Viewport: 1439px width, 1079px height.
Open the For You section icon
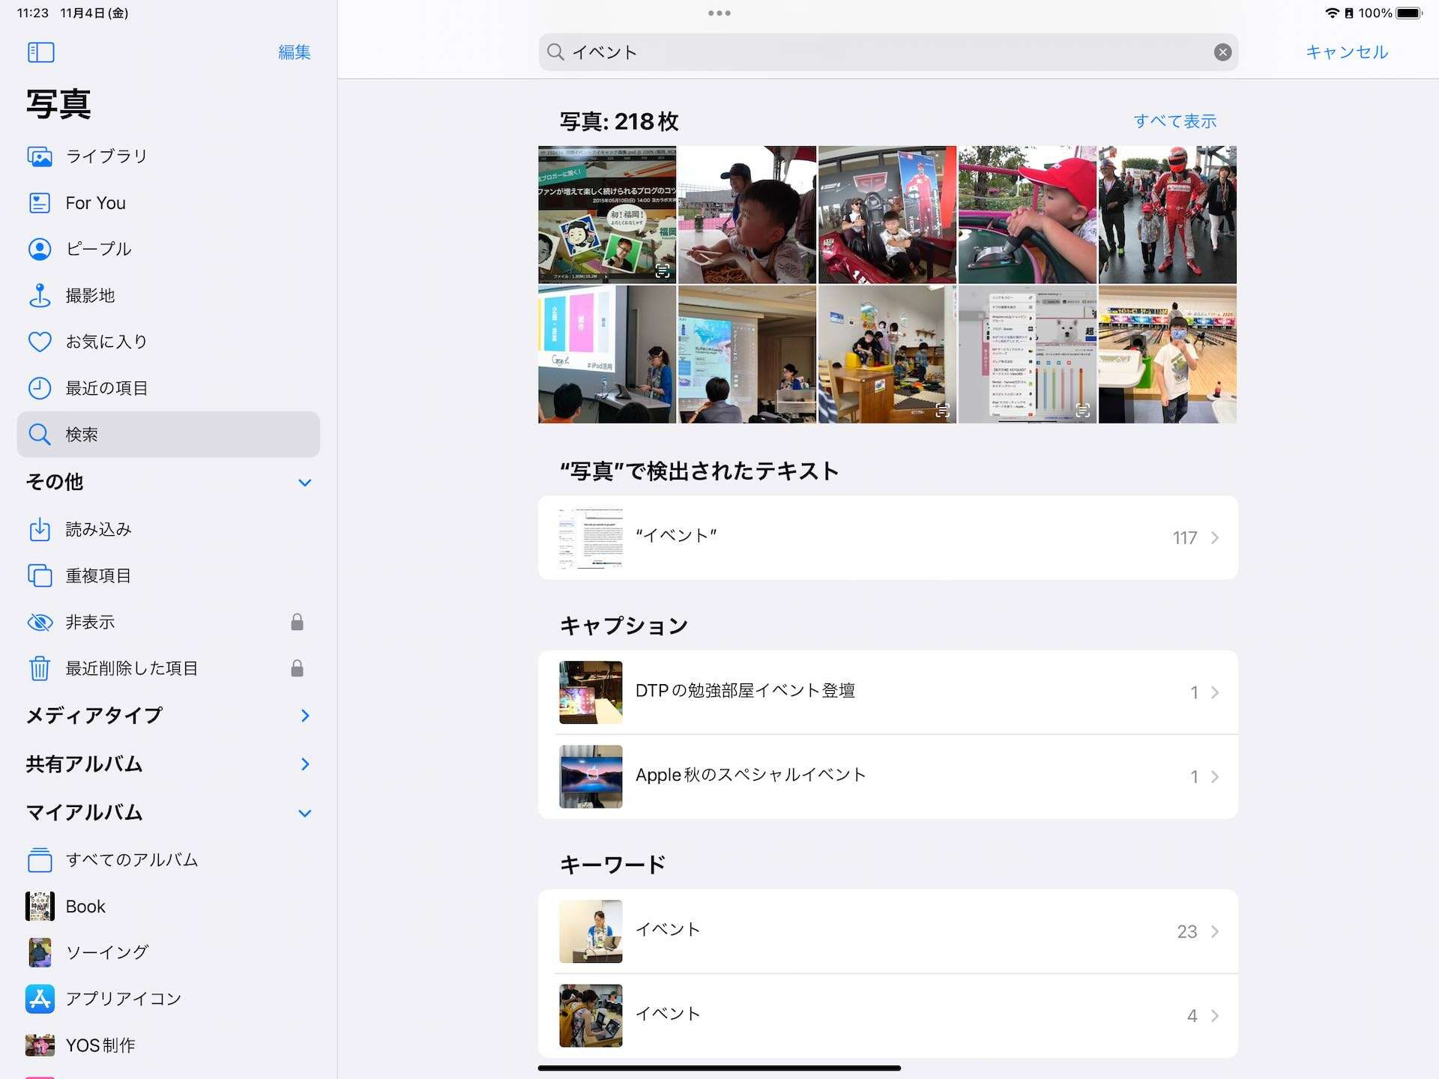pyautogui.click(x=40, y=203)
